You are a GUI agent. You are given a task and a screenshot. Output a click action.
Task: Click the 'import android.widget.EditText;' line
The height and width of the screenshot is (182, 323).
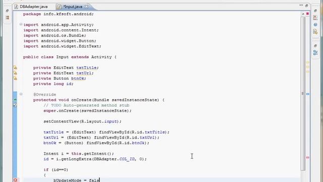62,46
